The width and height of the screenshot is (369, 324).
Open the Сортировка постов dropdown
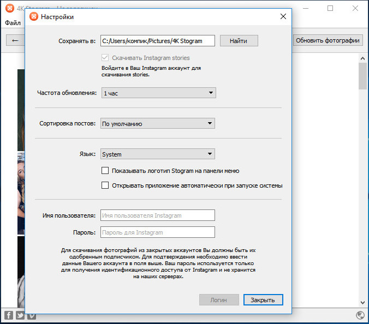[158, 123]
